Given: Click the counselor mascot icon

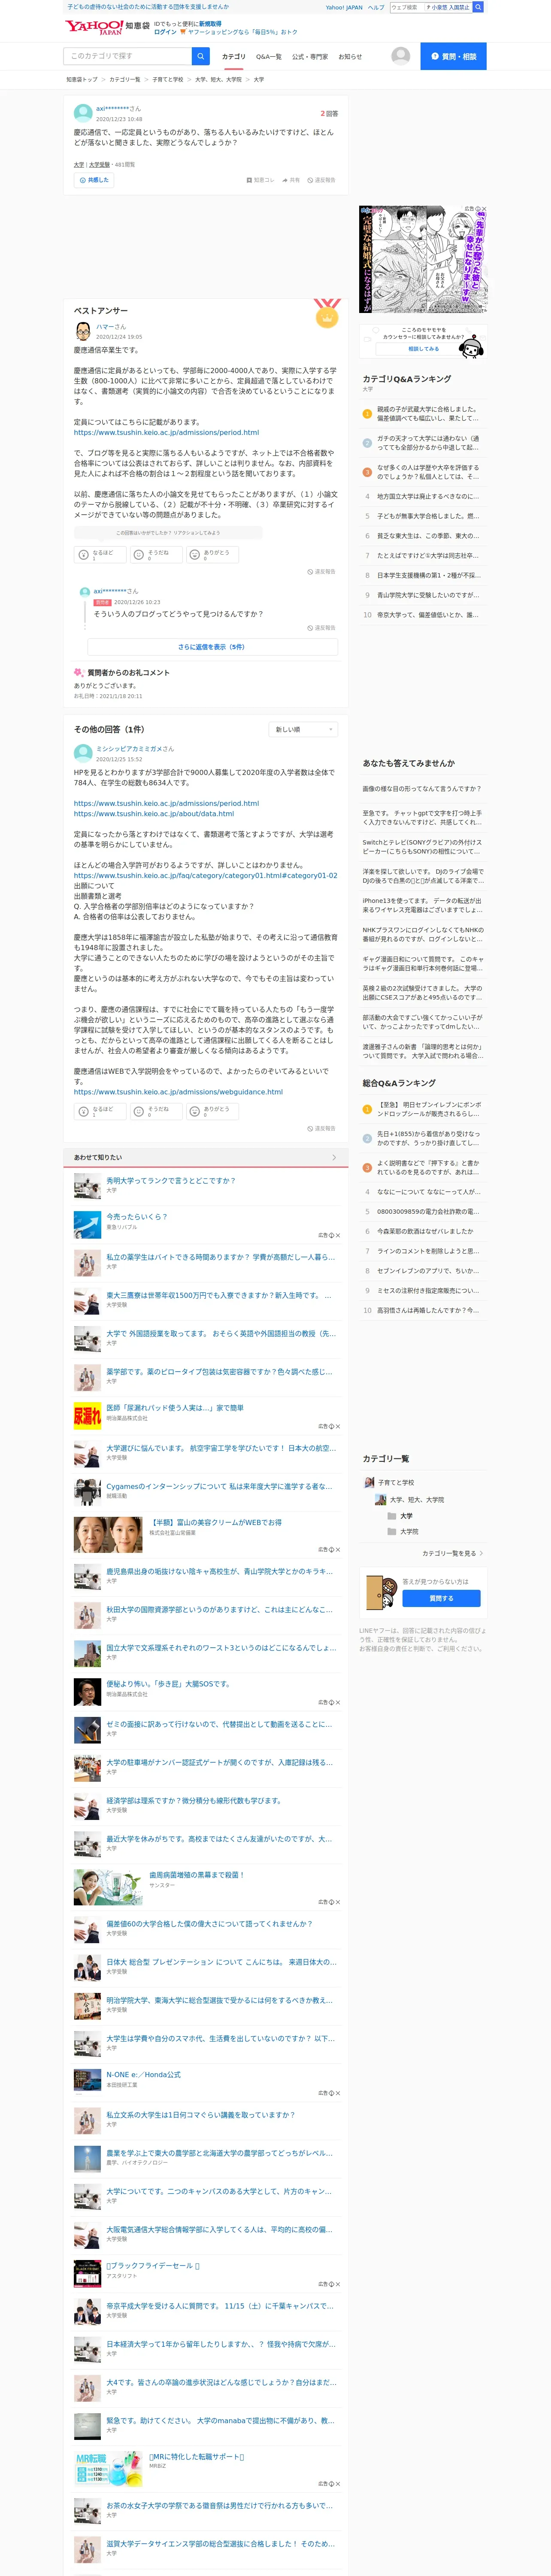Looking at the screenshot, I should click(x=472, y=346).
